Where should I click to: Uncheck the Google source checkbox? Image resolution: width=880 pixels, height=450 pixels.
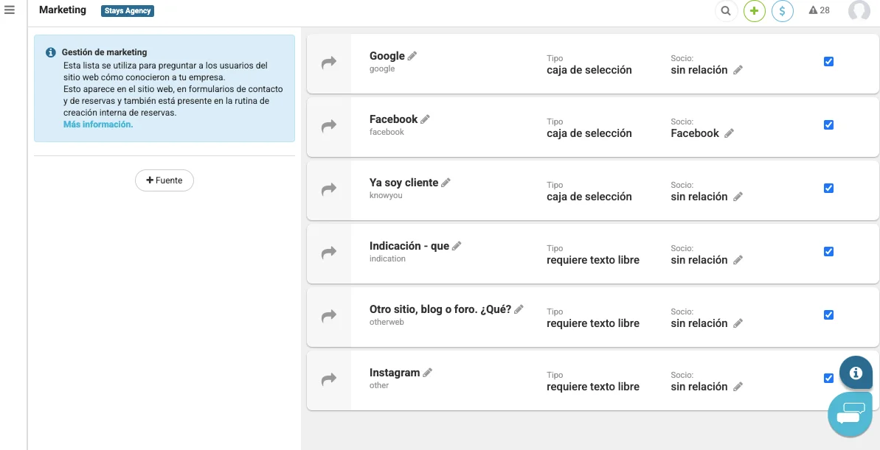[x=828, y=62]
